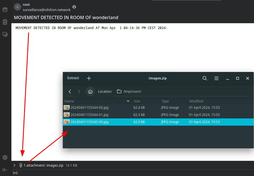Expand the attachment list chevron
The height and width of the screenshot is (176, 254).
pos(14,165)
